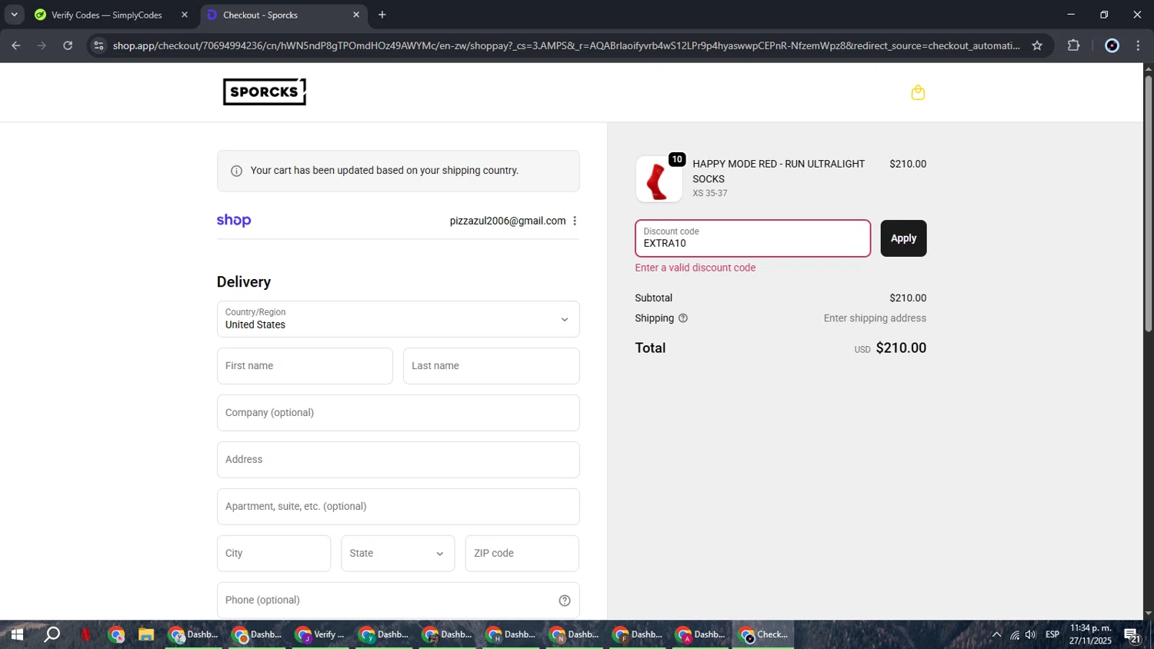1154x649 pixels.
Task: Click the Sporcks logo
Action: point(265,92)
